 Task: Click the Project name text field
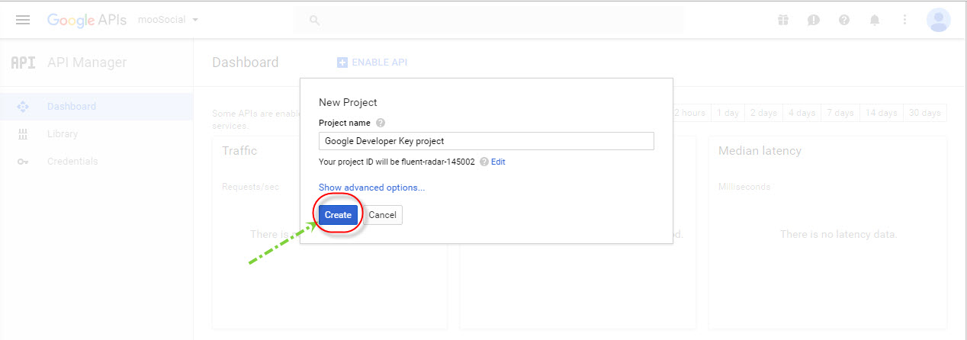point(486,141)
